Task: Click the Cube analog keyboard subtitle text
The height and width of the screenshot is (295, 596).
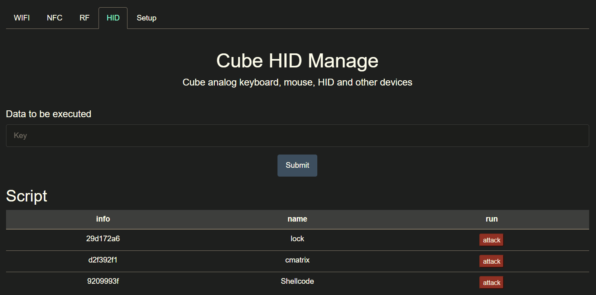Action: (297, 82)
